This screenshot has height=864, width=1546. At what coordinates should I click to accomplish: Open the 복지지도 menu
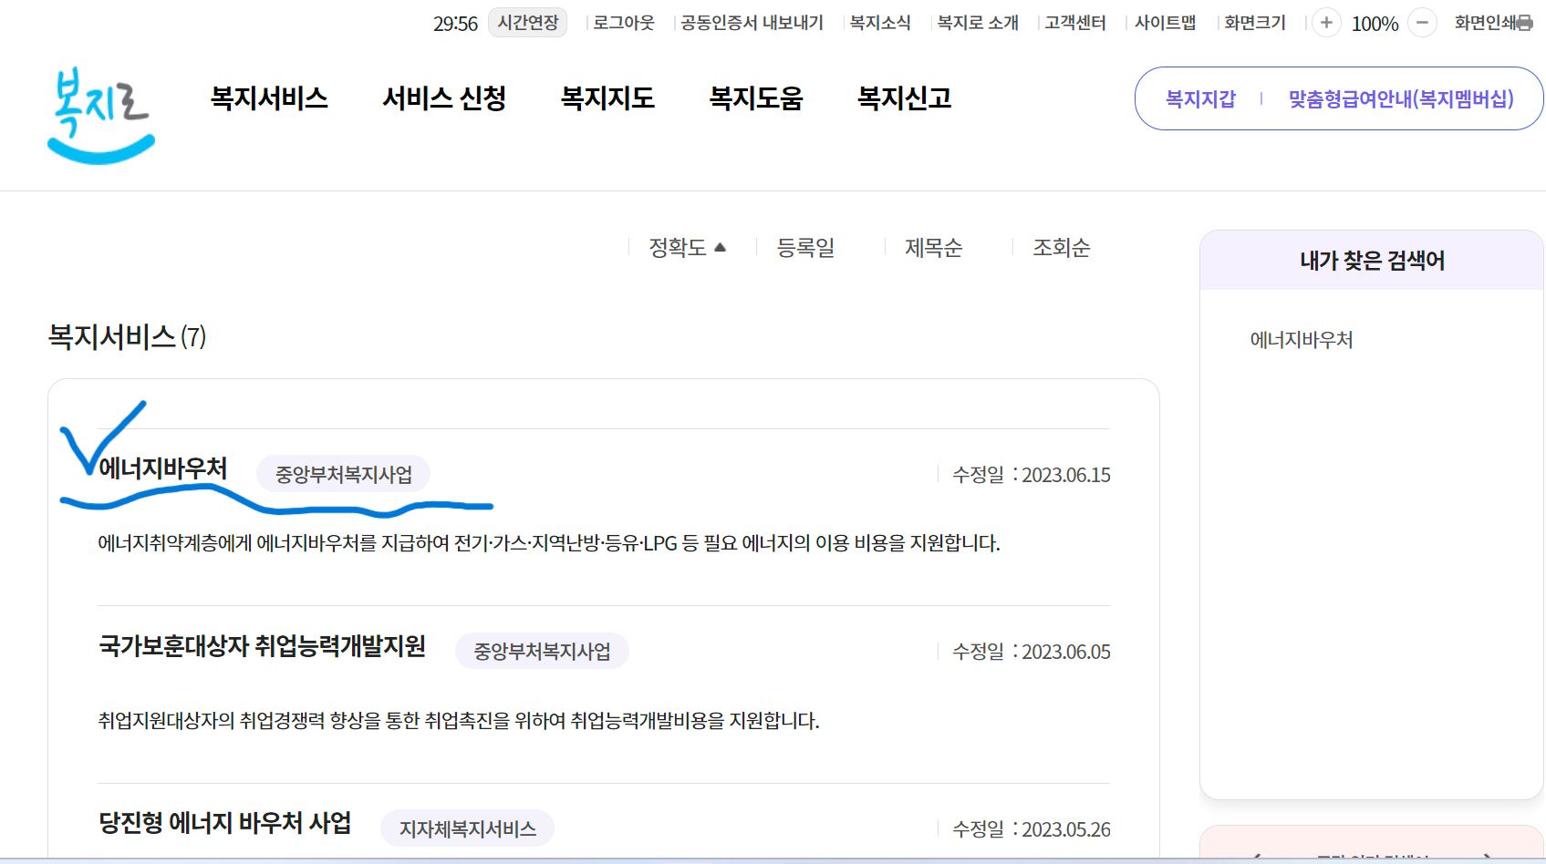[x=608, y=98]
